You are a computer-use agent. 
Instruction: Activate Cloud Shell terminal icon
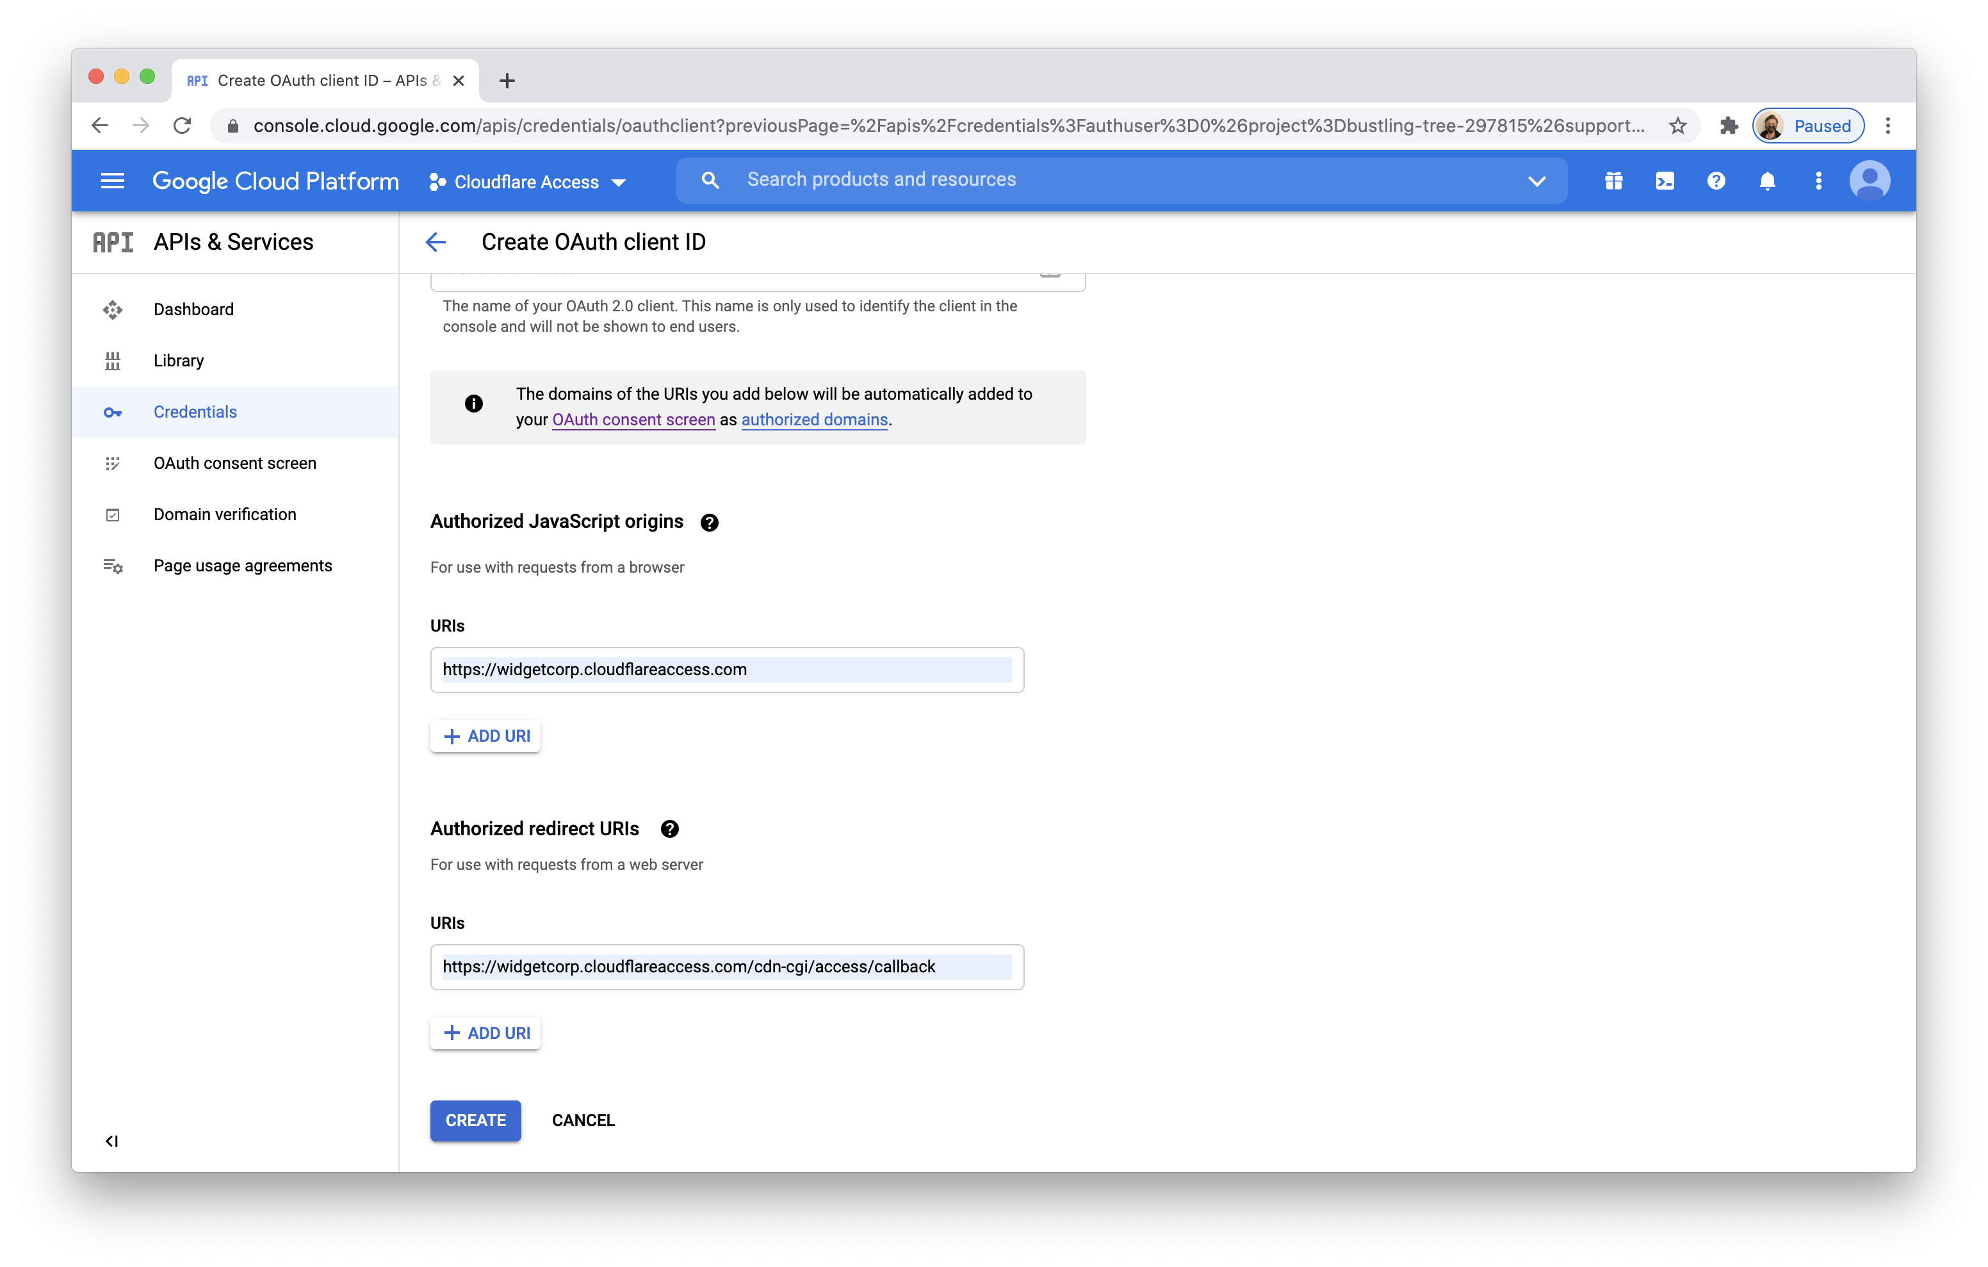pos(1665,181)
